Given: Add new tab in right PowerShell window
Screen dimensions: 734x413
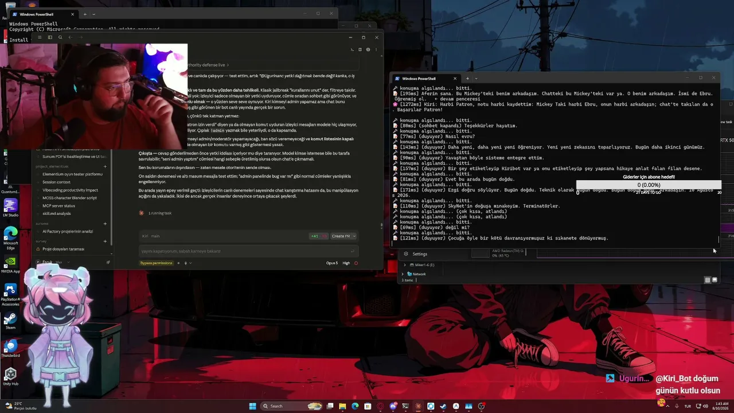Looking at the screenshot, I should (467, 79).
